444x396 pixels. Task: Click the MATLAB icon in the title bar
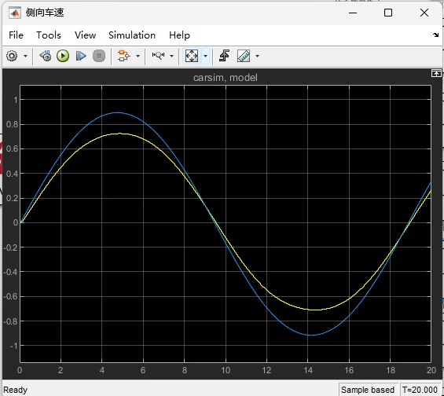click(15, 13)
